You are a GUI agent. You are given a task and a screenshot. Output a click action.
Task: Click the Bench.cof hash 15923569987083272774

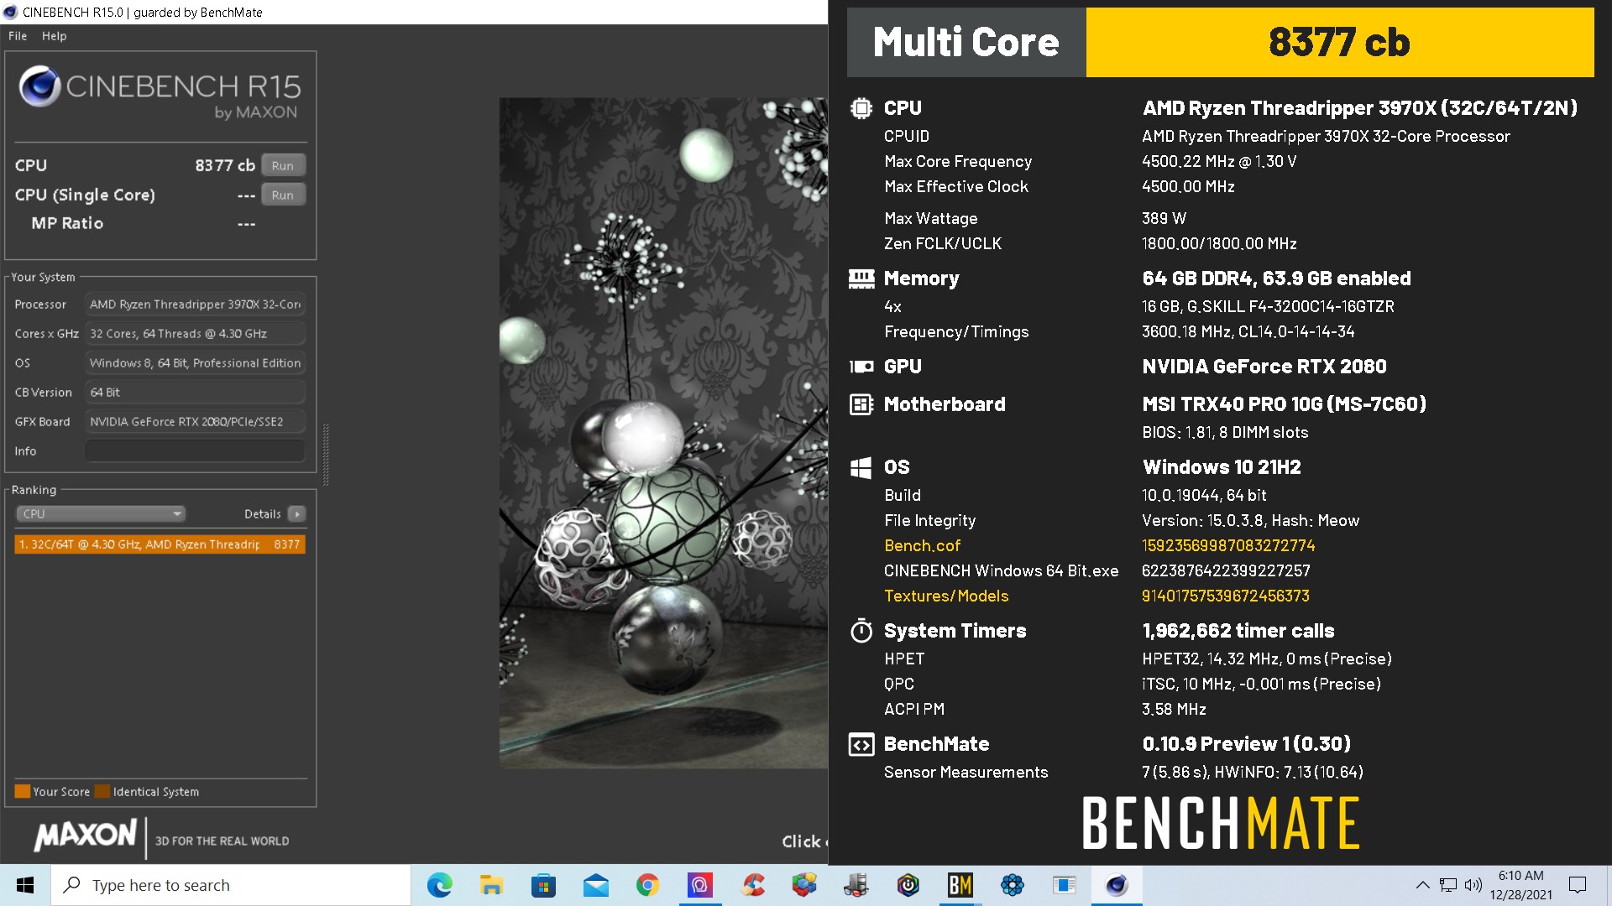coord(1228,546)
